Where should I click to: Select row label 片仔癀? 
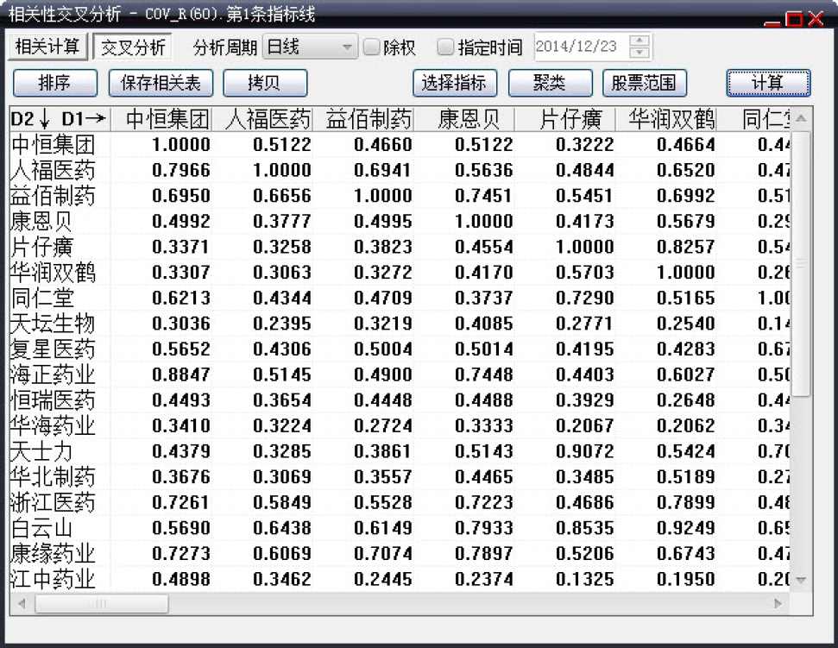tap(41, 247)
